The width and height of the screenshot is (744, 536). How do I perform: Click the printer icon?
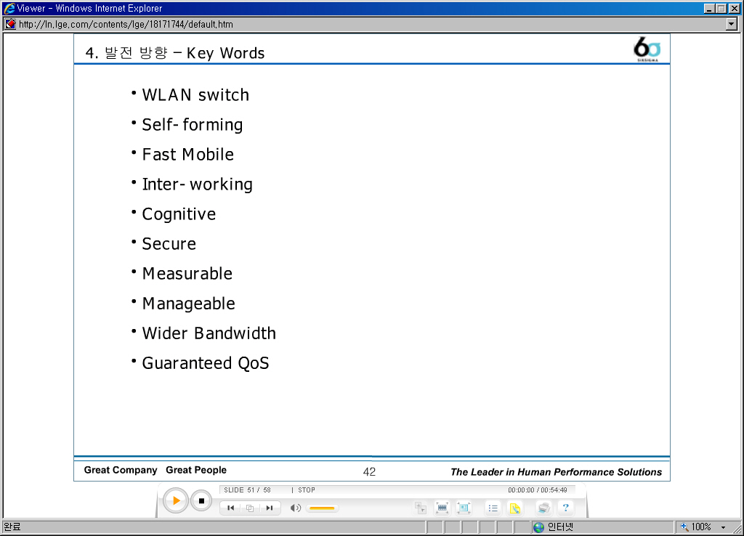(543, 508)
